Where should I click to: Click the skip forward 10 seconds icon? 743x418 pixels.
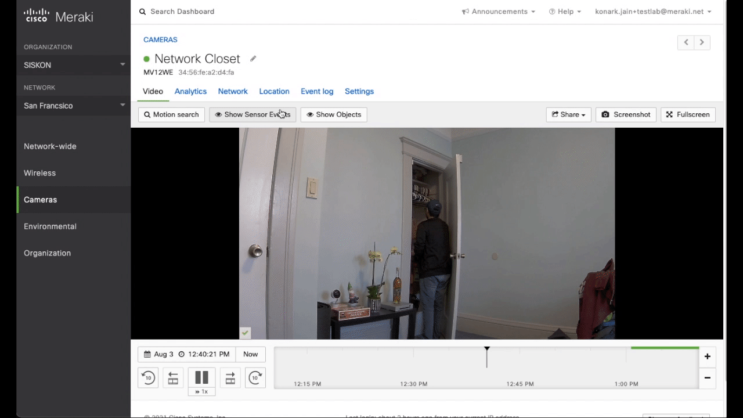255,378
